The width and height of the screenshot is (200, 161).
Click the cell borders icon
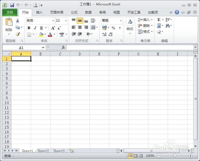29,34
